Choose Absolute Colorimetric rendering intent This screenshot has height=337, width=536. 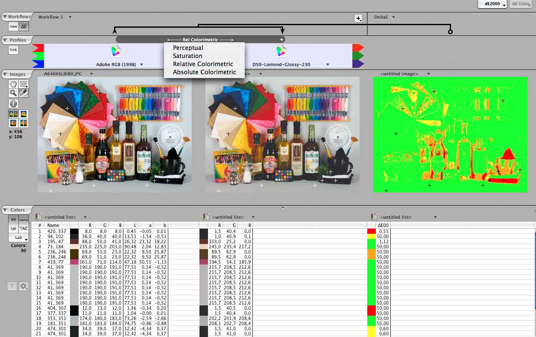click(204, 72)
